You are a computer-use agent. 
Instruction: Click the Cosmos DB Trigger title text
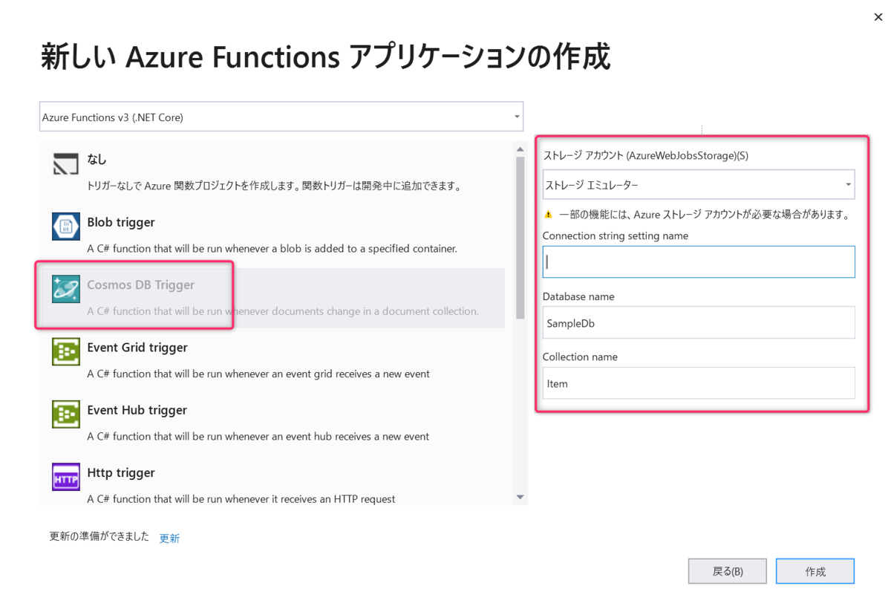click(141, 284)
